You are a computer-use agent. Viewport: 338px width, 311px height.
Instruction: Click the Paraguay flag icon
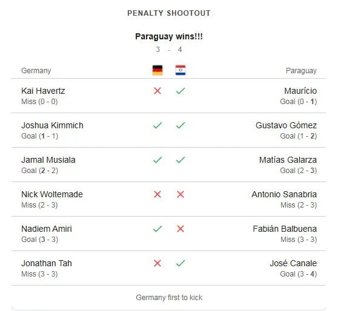(x=181, y=70)
